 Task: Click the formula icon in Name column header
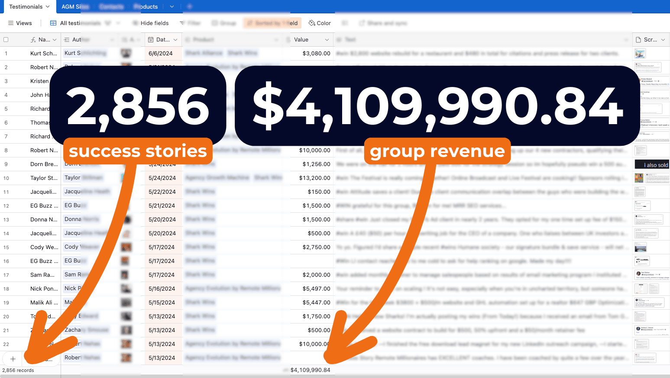[33, 40]
